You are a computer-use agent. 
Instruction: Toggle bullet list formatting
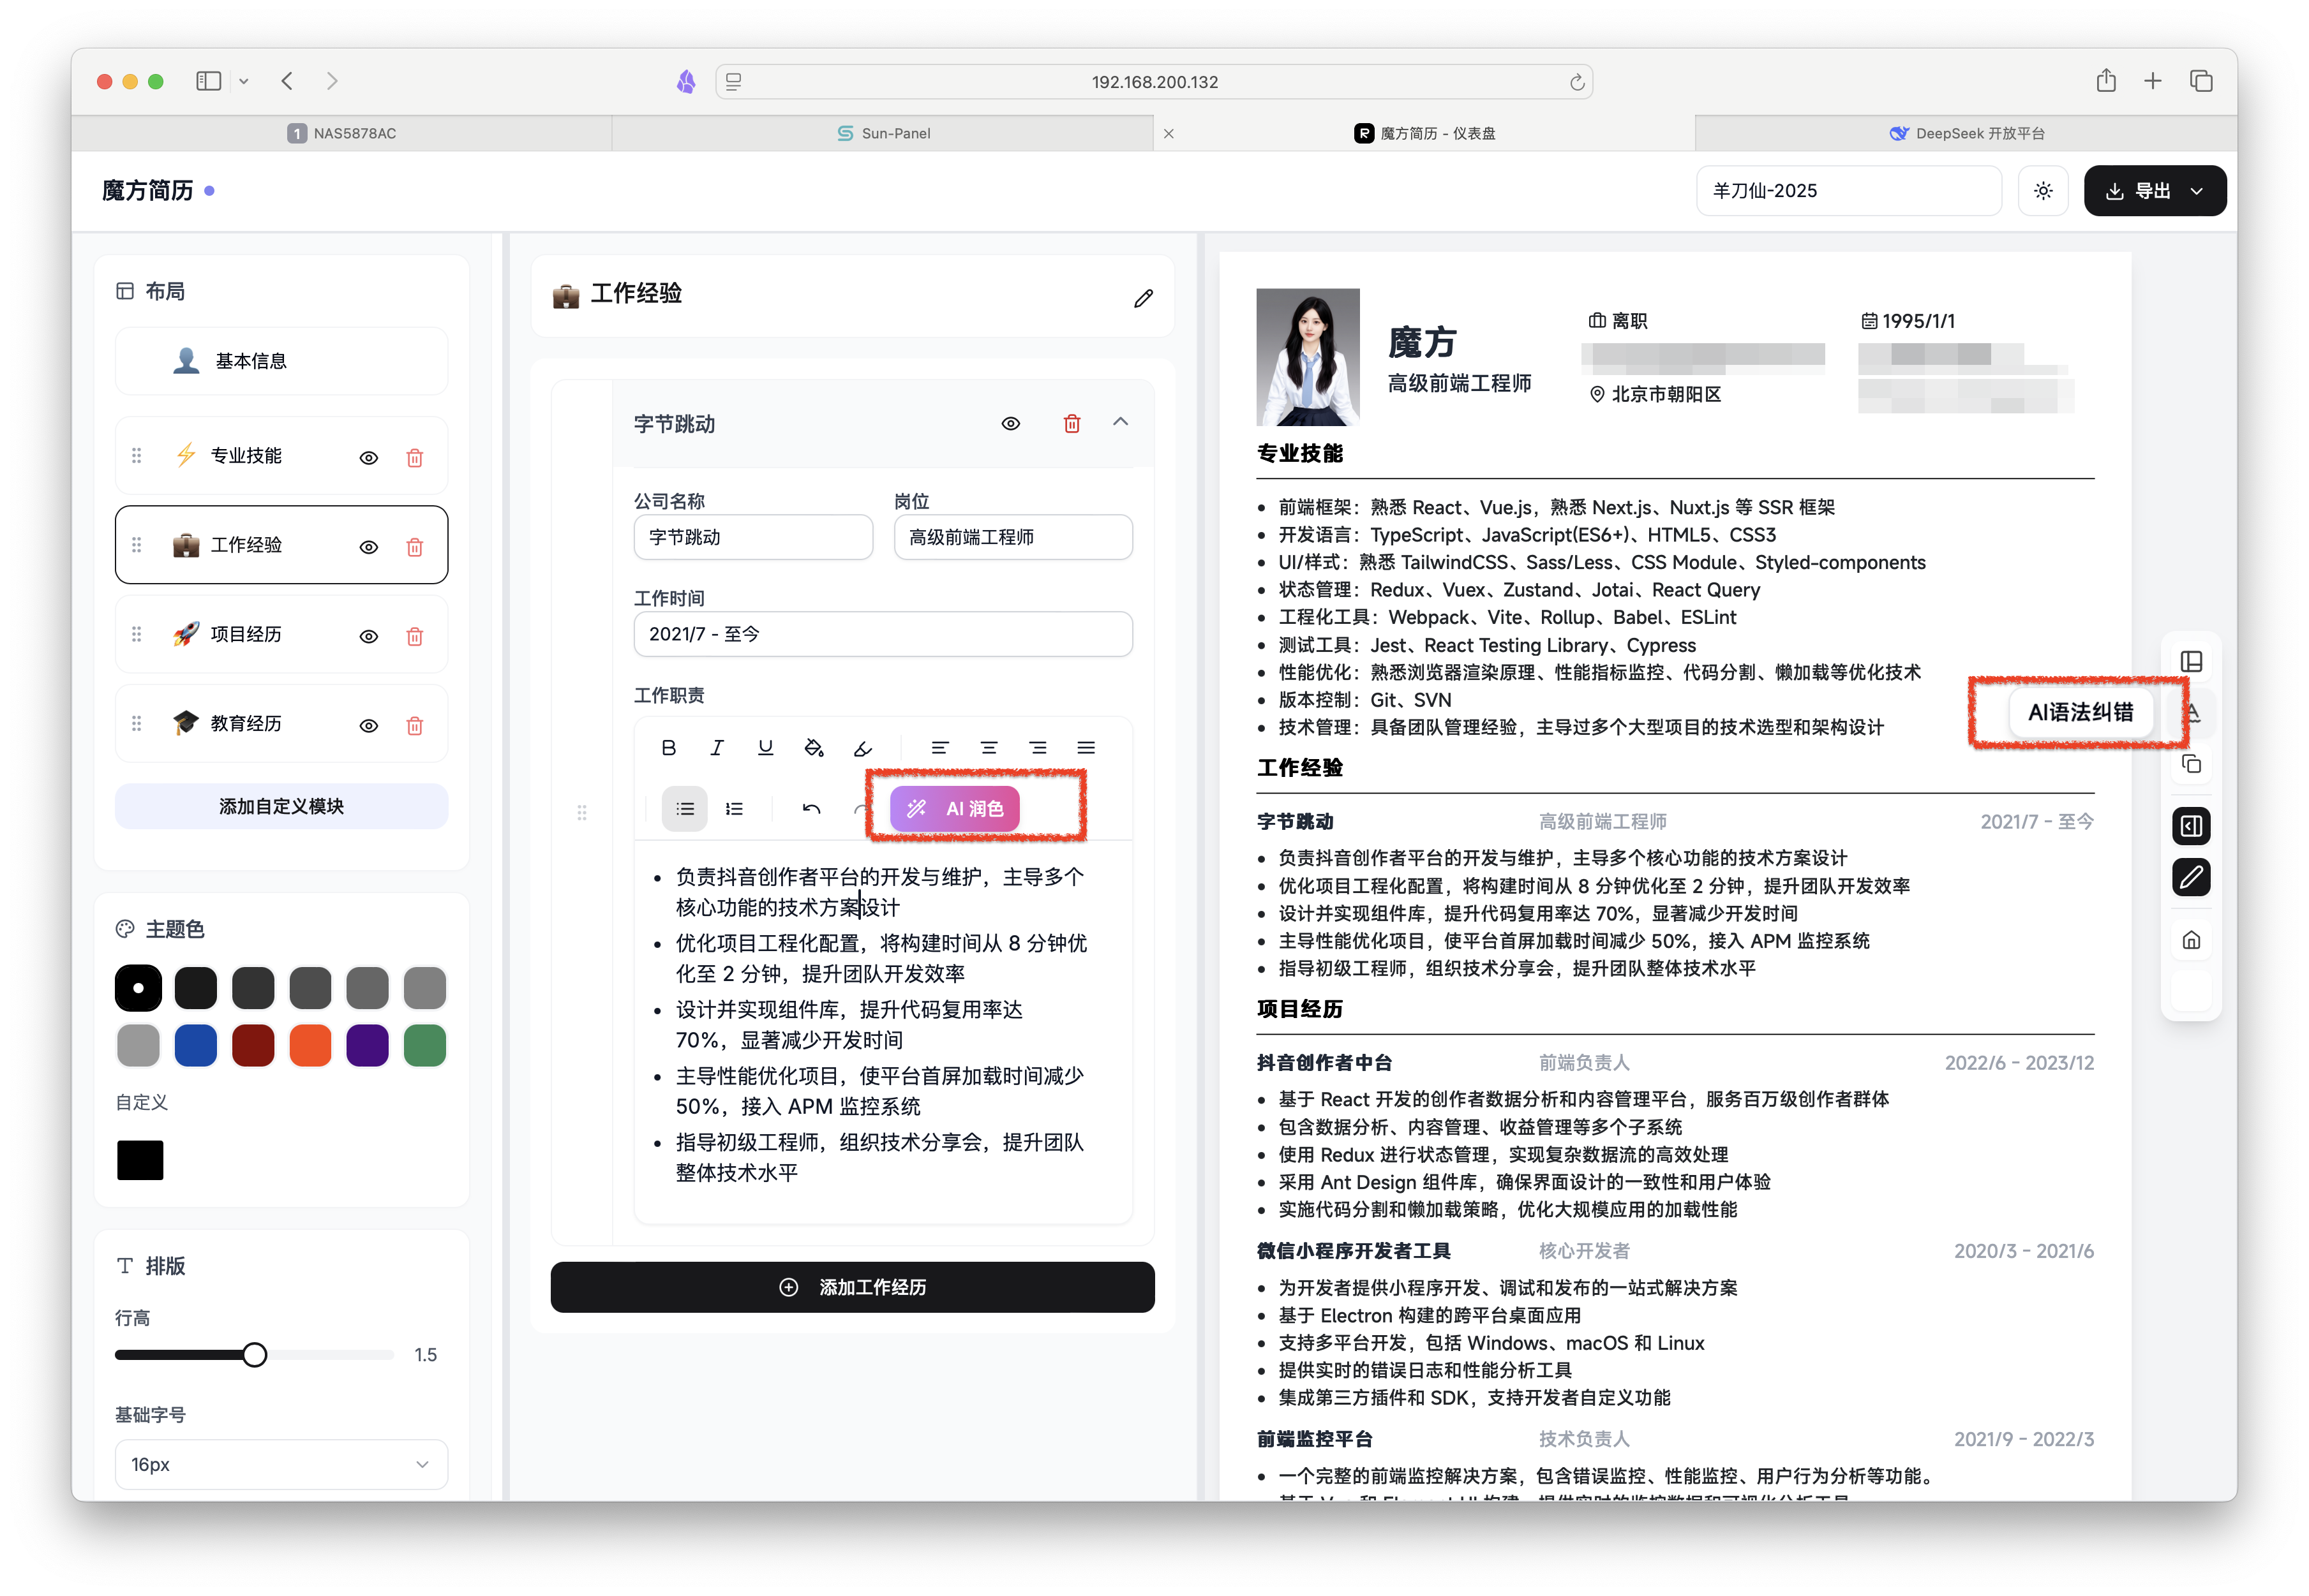pyautogui.click(x=684, y=809)
